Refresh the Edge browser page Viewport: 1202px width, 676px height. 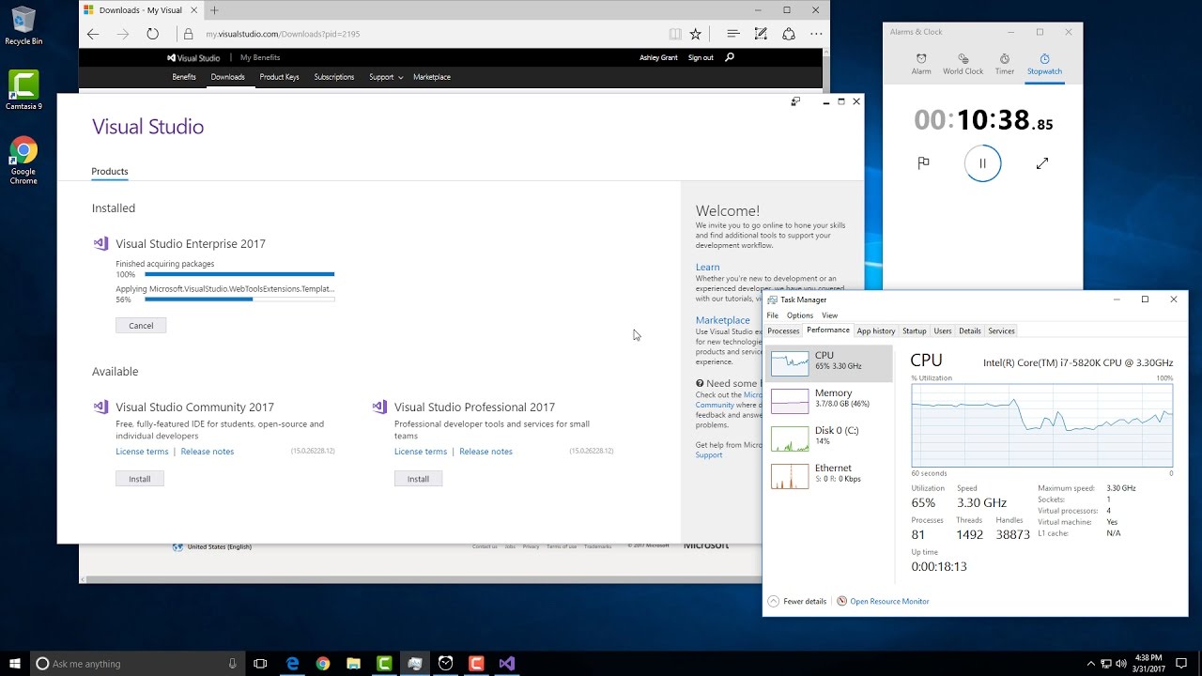tap(152, 34)
